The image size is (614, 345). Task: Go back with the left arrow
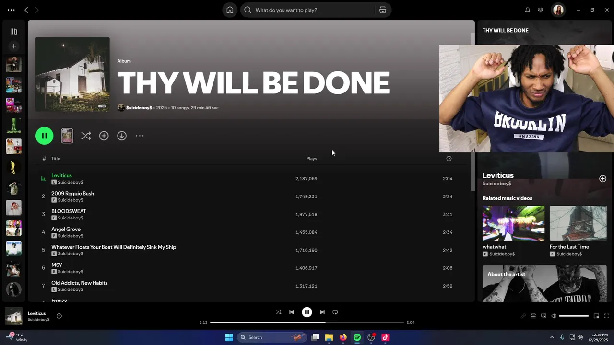coord(26,10)
